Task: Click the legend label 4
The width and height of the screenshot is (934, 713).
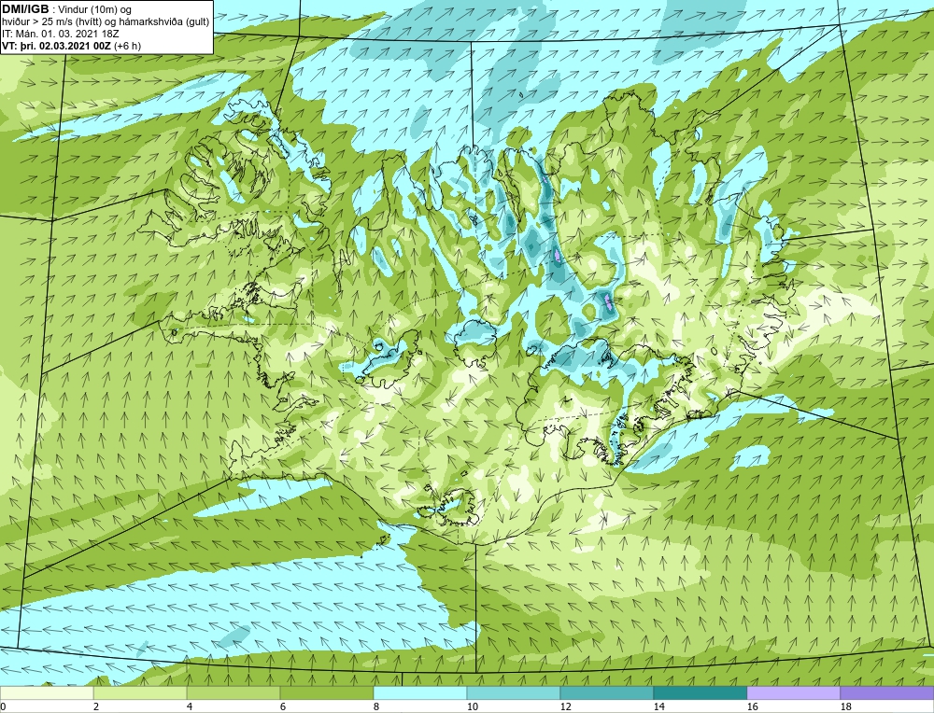Action: (x=190, y=706)
